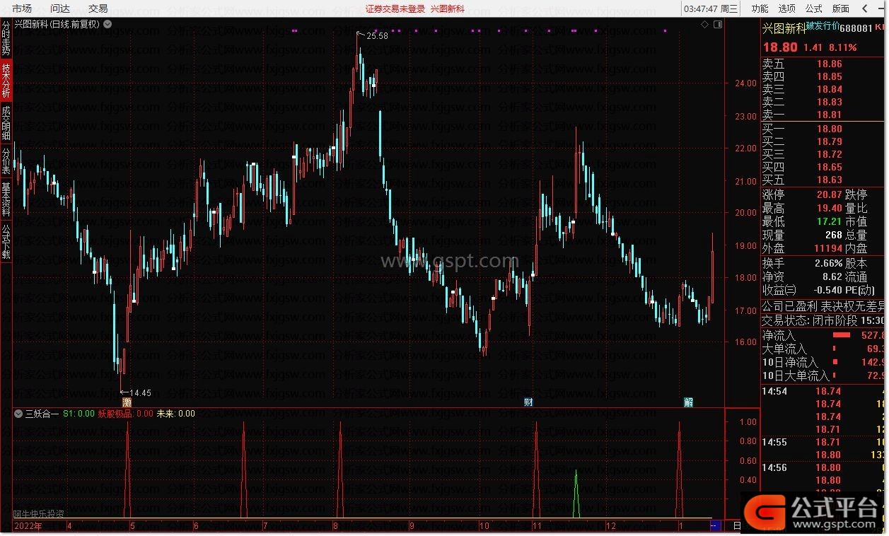Click the 融发行价 label in quote panel
Image resolution: width=889 pixels, height=536 pixels.
pos(824,26)
